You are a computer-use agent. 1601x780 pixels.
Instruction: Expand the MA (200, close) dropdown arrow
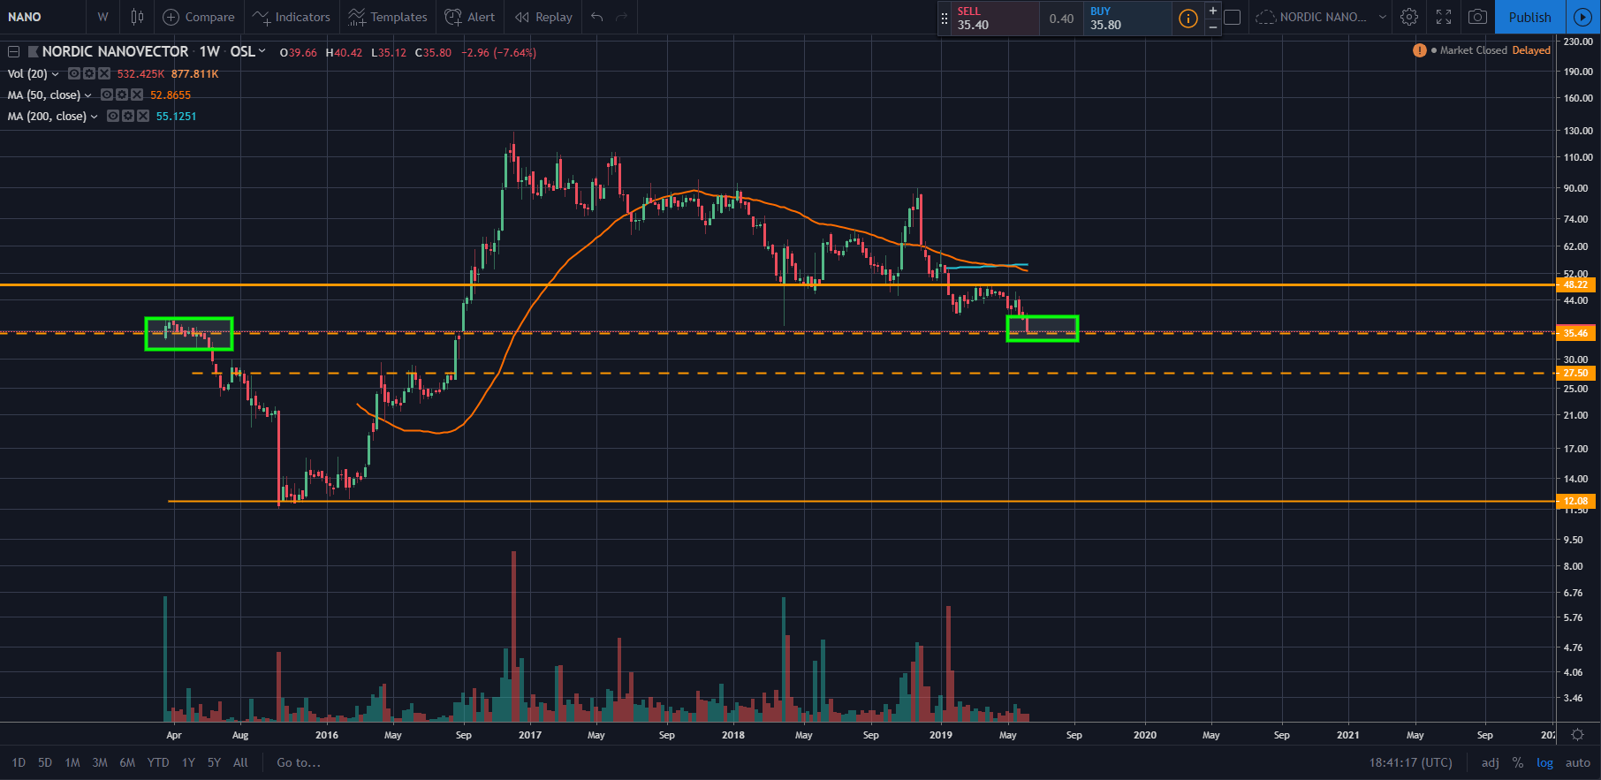94,117
